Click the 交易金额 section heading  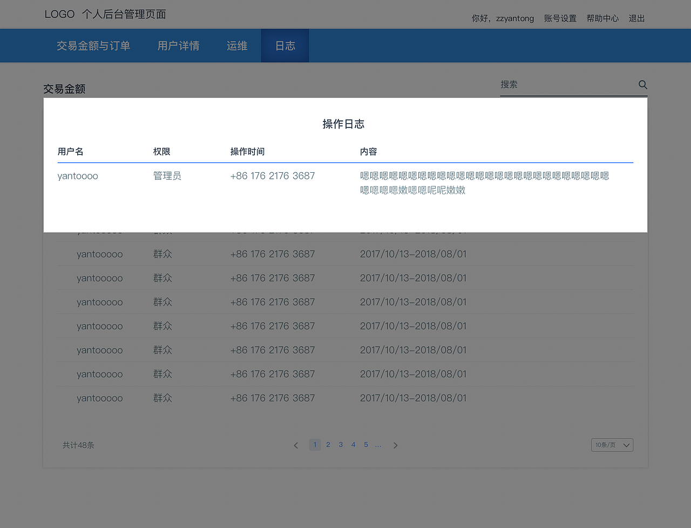tap(64, 89)
